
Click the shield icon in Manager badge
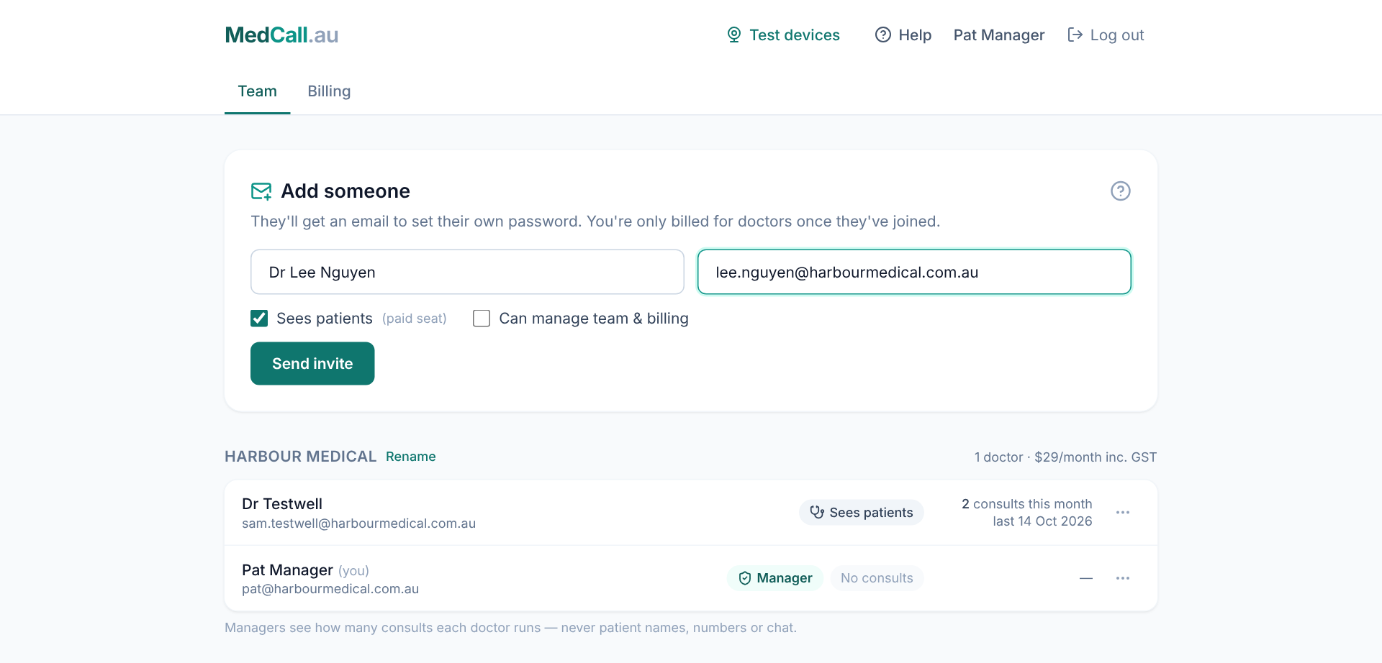[x=745, y=578]
